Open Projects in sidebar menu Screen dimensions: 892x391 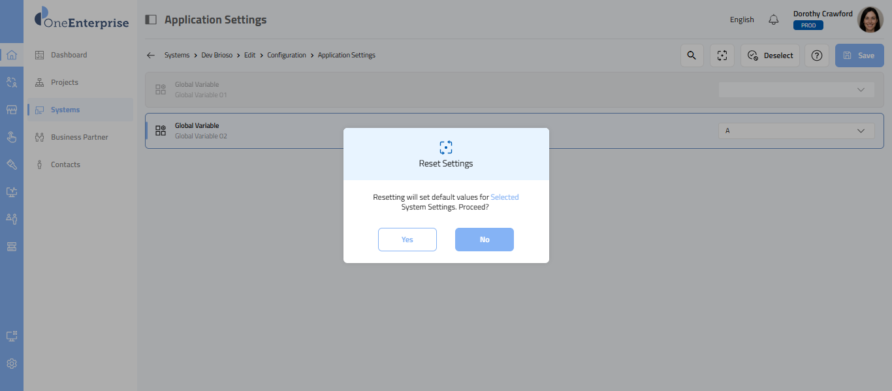click(65, 82)
